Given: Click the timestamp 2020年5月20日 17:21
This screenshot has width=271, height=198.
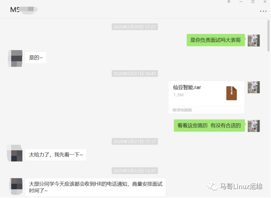Looking at the screenshot, I should [135, 27].
